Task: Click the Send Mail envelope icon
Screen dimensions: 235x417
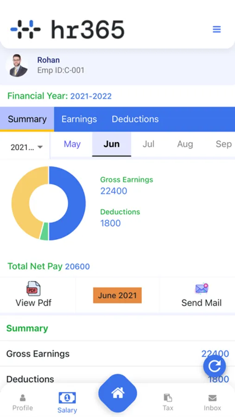Action: tap(202, 289)
